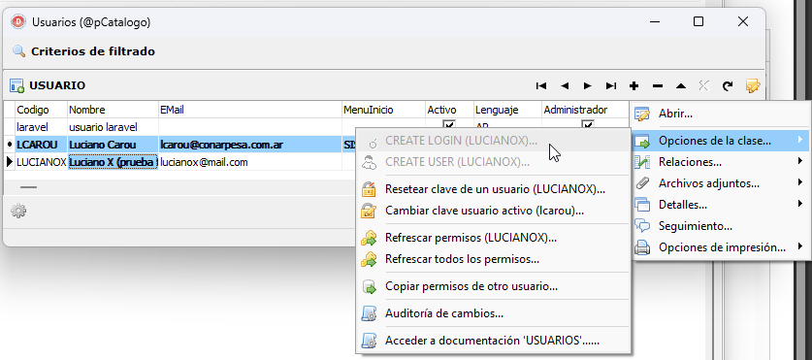The width and height of the screenshot is (812, 360).
Task: Click the refresh arrow in USUARIO toolbar
Action: point(728,86)
